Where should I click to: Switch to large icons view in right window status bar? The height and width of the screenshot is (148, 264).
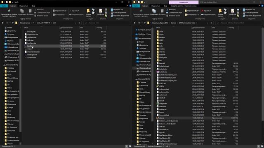[x=262, y=146]
